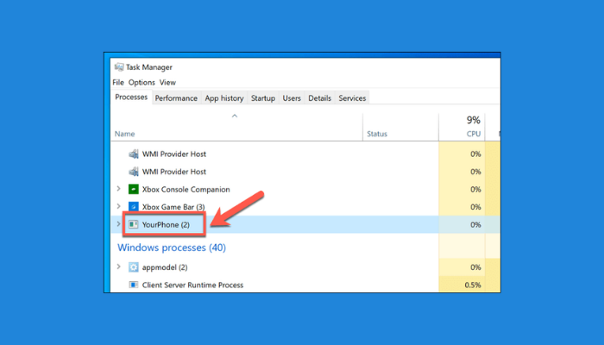The height and width of the screenshot is (345, 604).
Task: Click CPU value for Xbox Console Companion
Action: click(x=475, y=190)
